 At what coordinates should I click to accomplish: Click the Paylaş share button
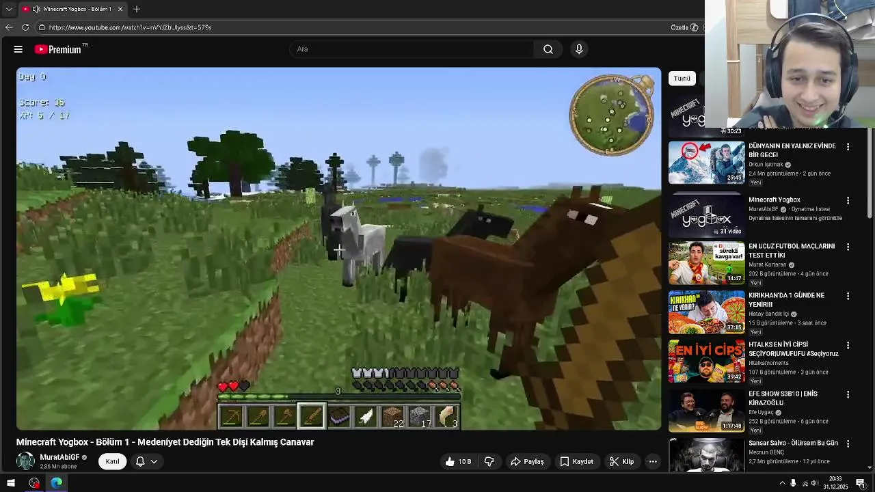coord(527,461)
